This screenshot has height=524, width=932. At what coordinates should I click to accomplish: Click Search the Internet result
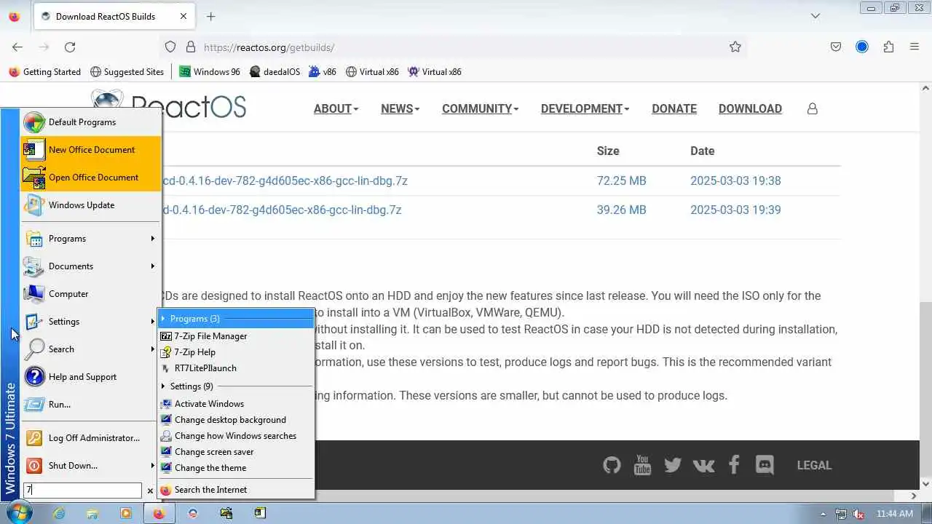tap(237, 490)
